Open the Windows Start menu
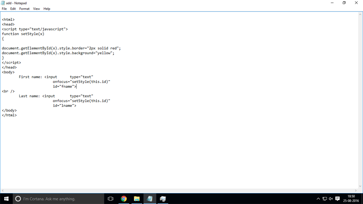Viewport: 363px width, 204px height. pos(6,199)
